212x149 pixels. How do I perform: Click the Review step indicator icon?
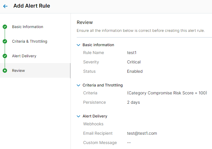pos(5,71)
